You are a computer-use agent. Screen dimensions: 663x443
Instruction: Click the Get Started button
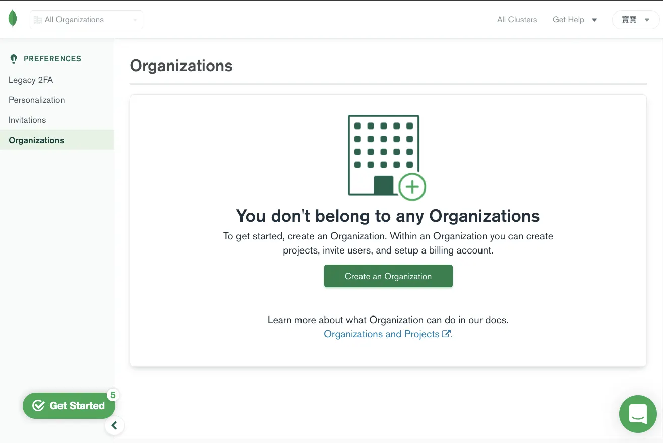point(69,406)
